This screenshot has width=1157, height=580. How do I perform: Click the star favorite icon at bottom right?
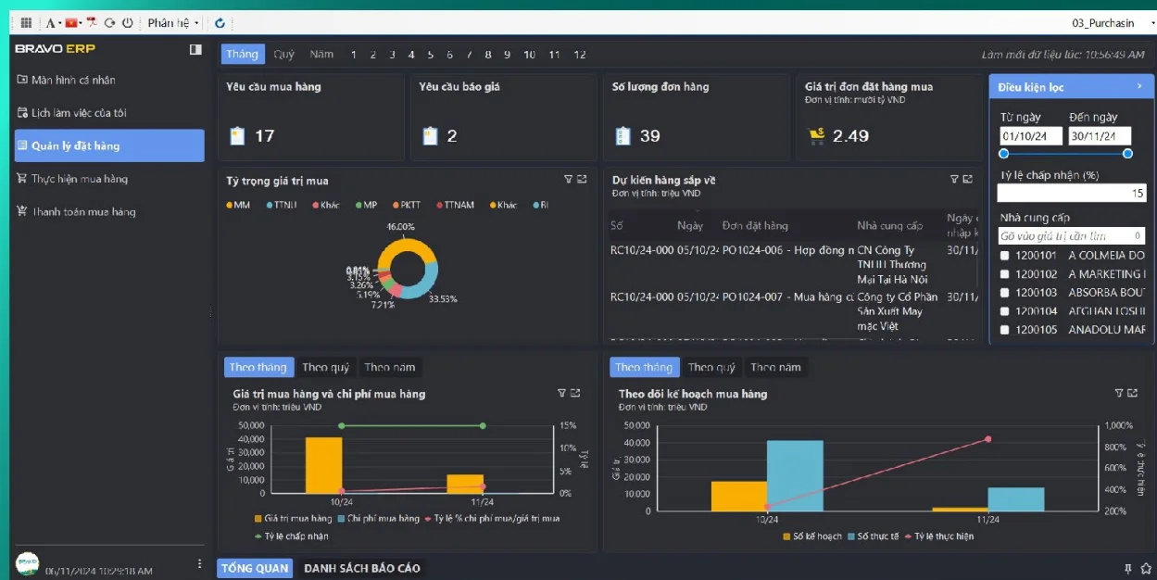coord(1146,568)
